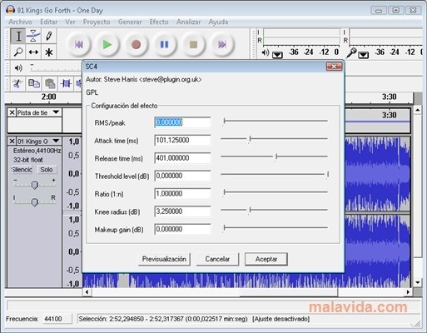Image resolution: width=427 pixels, height=333 pixels.
Task: Toggle Solo on 01 Kings track
Action: [x=47, y=170]
